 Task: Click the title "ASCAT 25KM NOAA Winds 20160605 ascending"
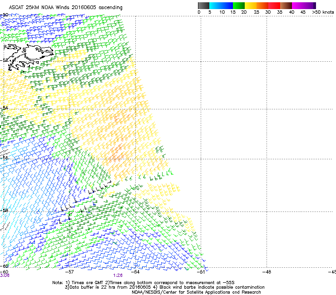click(65, 8)
